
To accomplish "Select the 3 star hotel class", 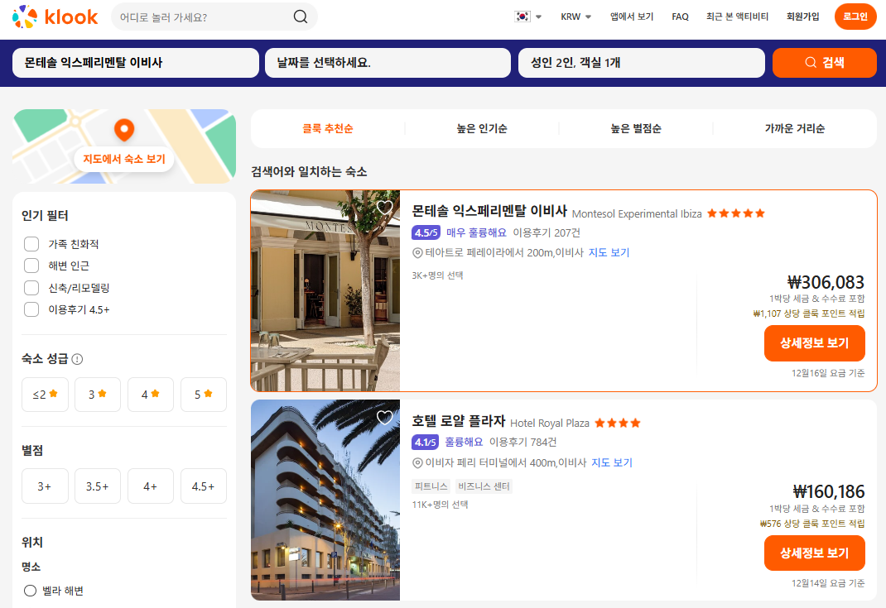I will coord(98,395).
